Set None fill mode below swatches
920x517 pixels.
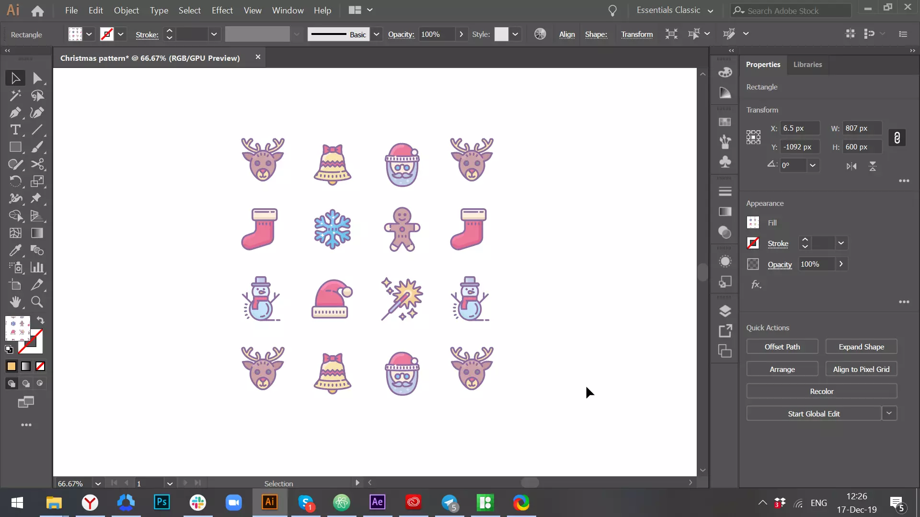[x=40, y=366]
